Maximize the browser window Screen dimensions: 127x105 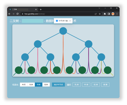pyautogui.click(x=111, y=8)
